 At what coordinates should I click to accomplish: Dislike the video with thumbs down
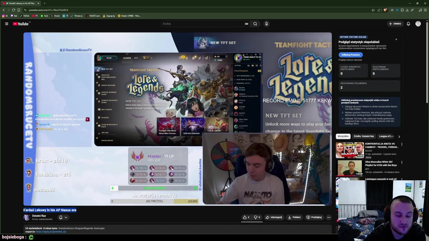click(x=257, y=217)
